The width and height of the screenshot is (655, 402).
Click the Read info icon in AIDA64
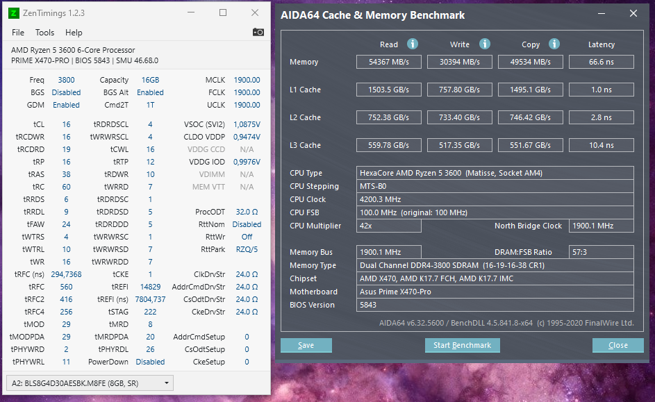413,44
